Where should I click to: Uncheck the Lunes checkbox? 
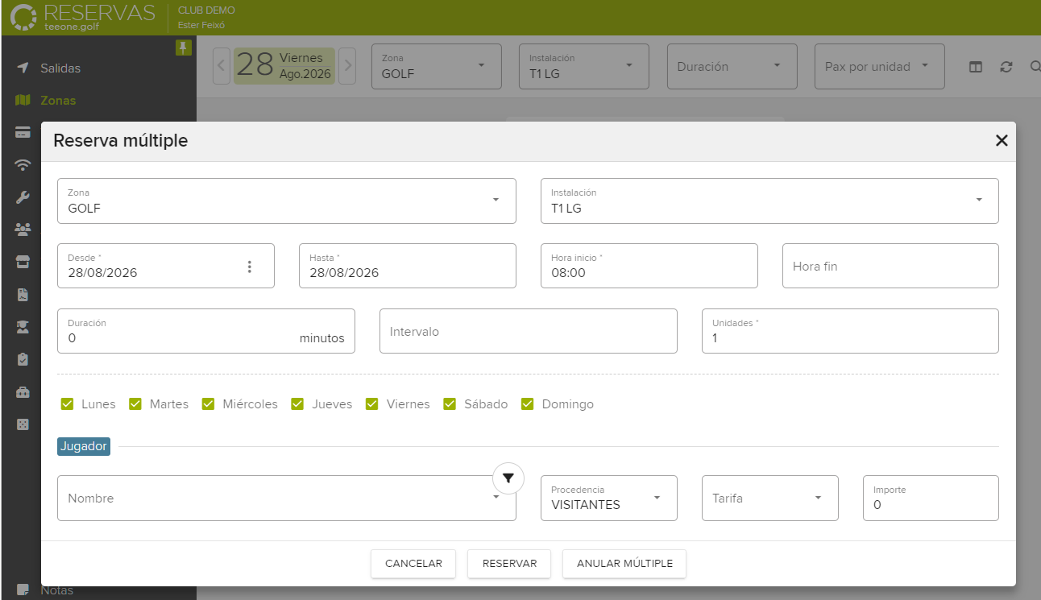[x=68, y=404]
